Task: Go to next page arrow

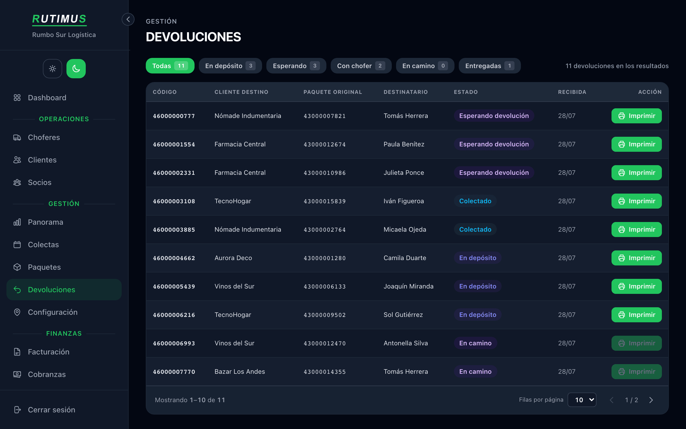Action: coord(651,400)
